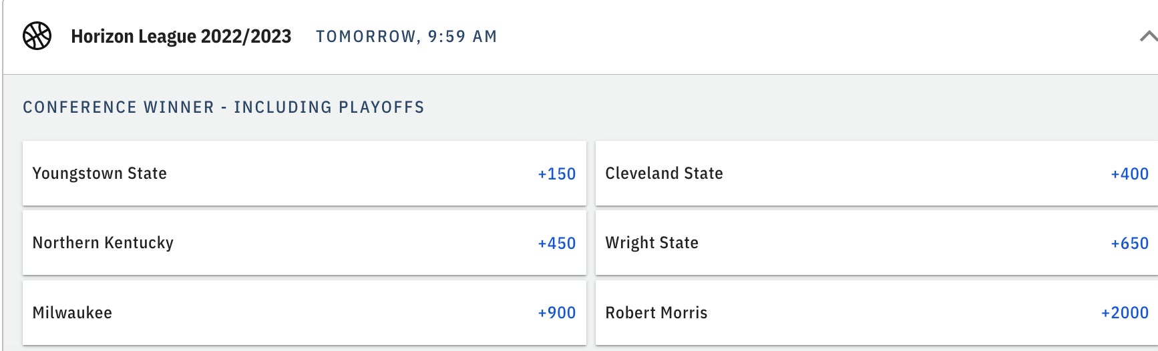Screen dimensions: 1158x351
Task: Click the Conference Winner - Including Playoffs header
Action: pos(224,107)
